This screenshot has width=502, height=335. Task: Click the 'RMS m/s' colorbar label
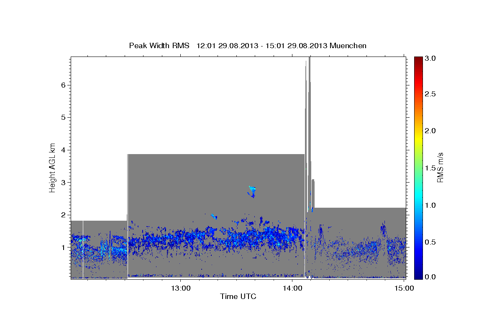tap(440, 167)
